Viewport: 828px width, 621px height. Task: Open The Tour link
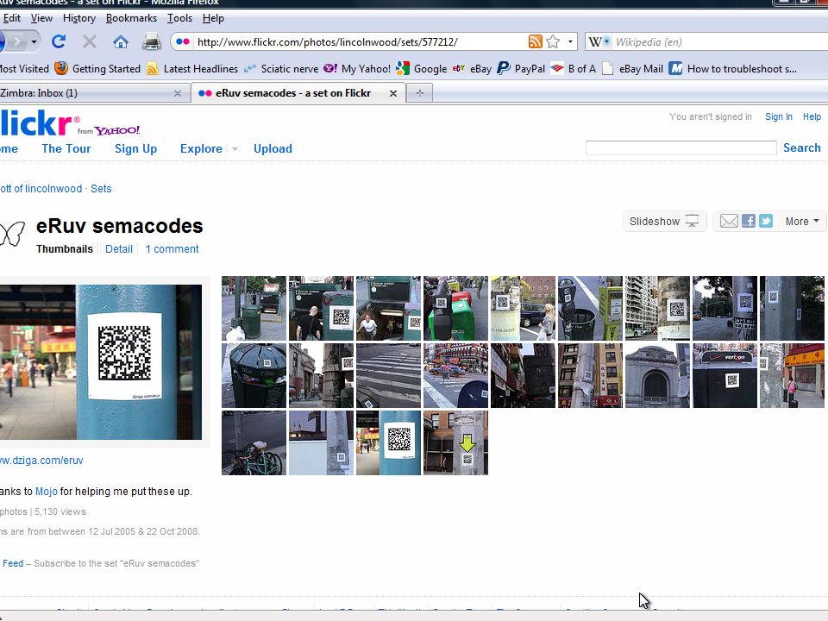pyautogui.click(x=66, y=149)
